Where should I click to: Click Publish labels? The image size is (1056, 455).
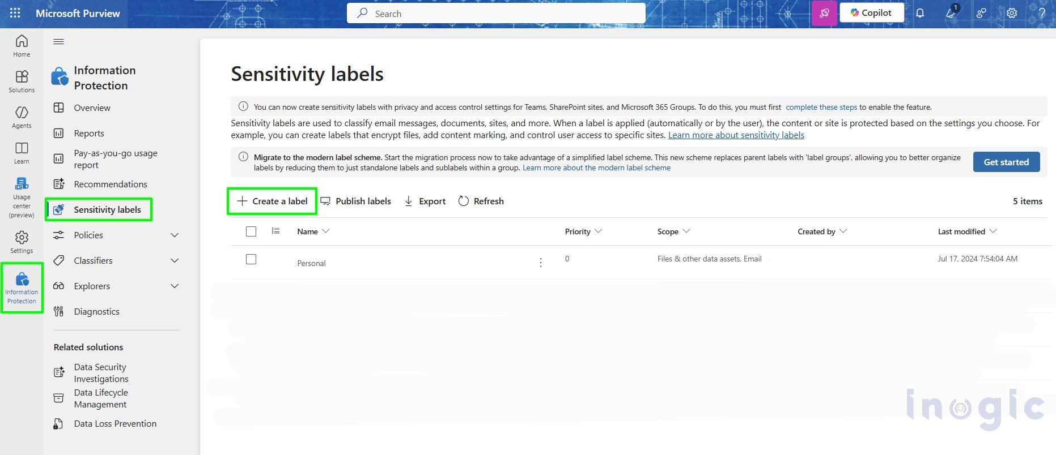356,201
